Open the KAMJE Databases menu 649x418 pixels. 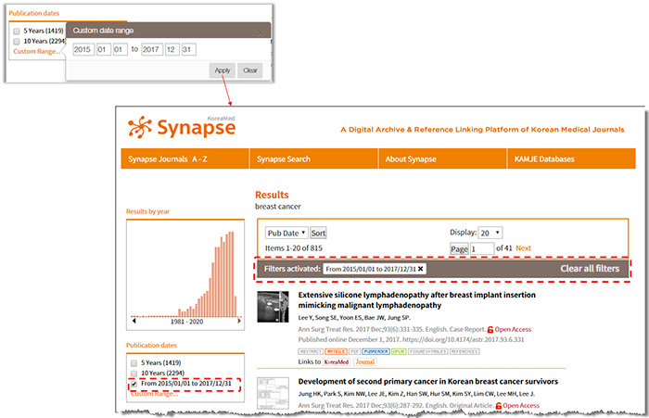pos(571,158)
